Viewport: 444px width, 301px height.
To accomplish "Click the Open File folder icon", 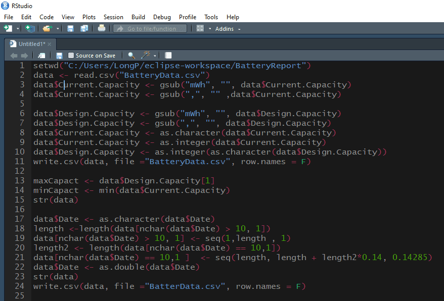I will pyautogui.click(x=48, y=28).
